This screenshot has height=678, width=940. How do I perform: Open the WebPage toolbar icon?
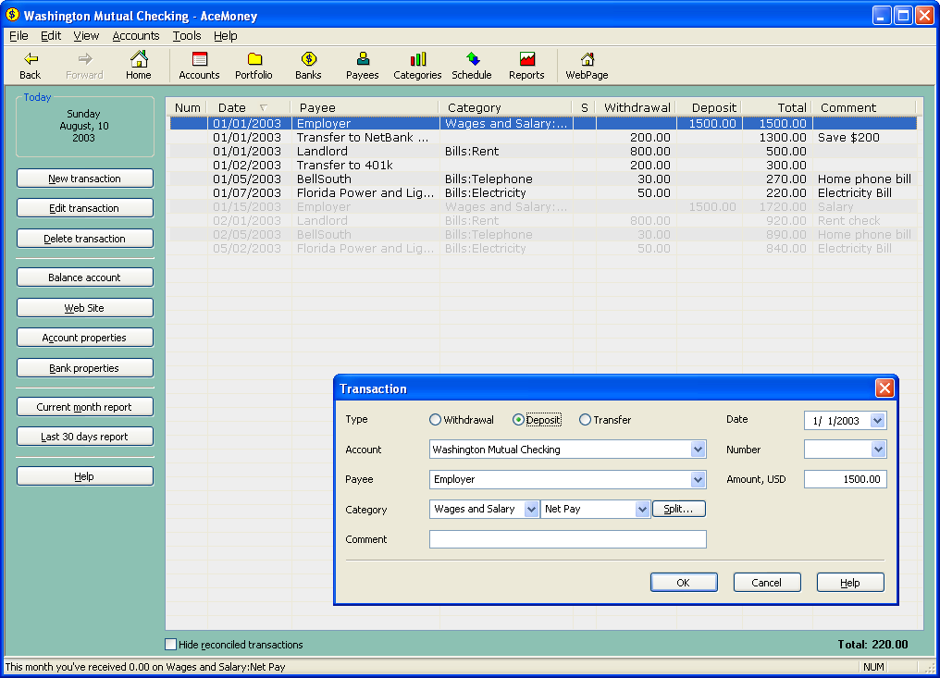(x=587, y=66)
